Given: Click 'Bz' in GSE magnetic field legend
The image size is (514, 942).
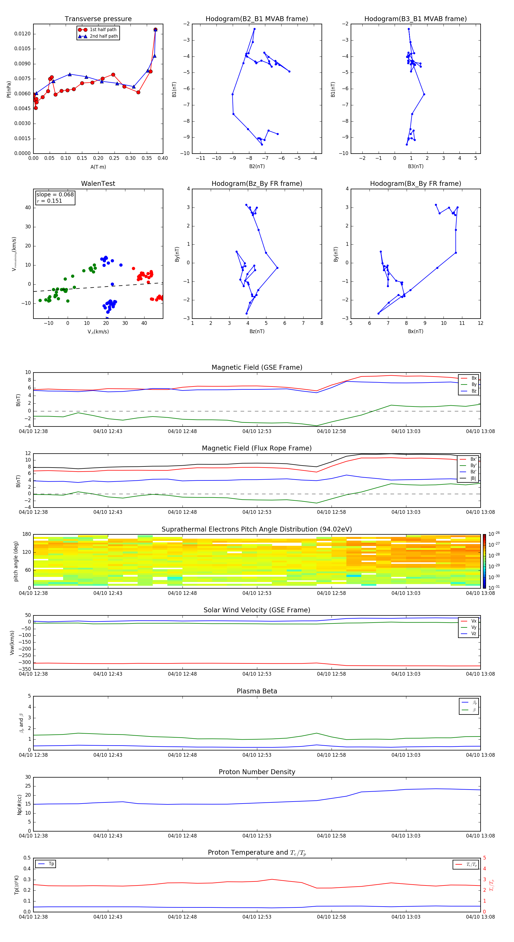Looking at the screenshot, I should tap(469, 391).
